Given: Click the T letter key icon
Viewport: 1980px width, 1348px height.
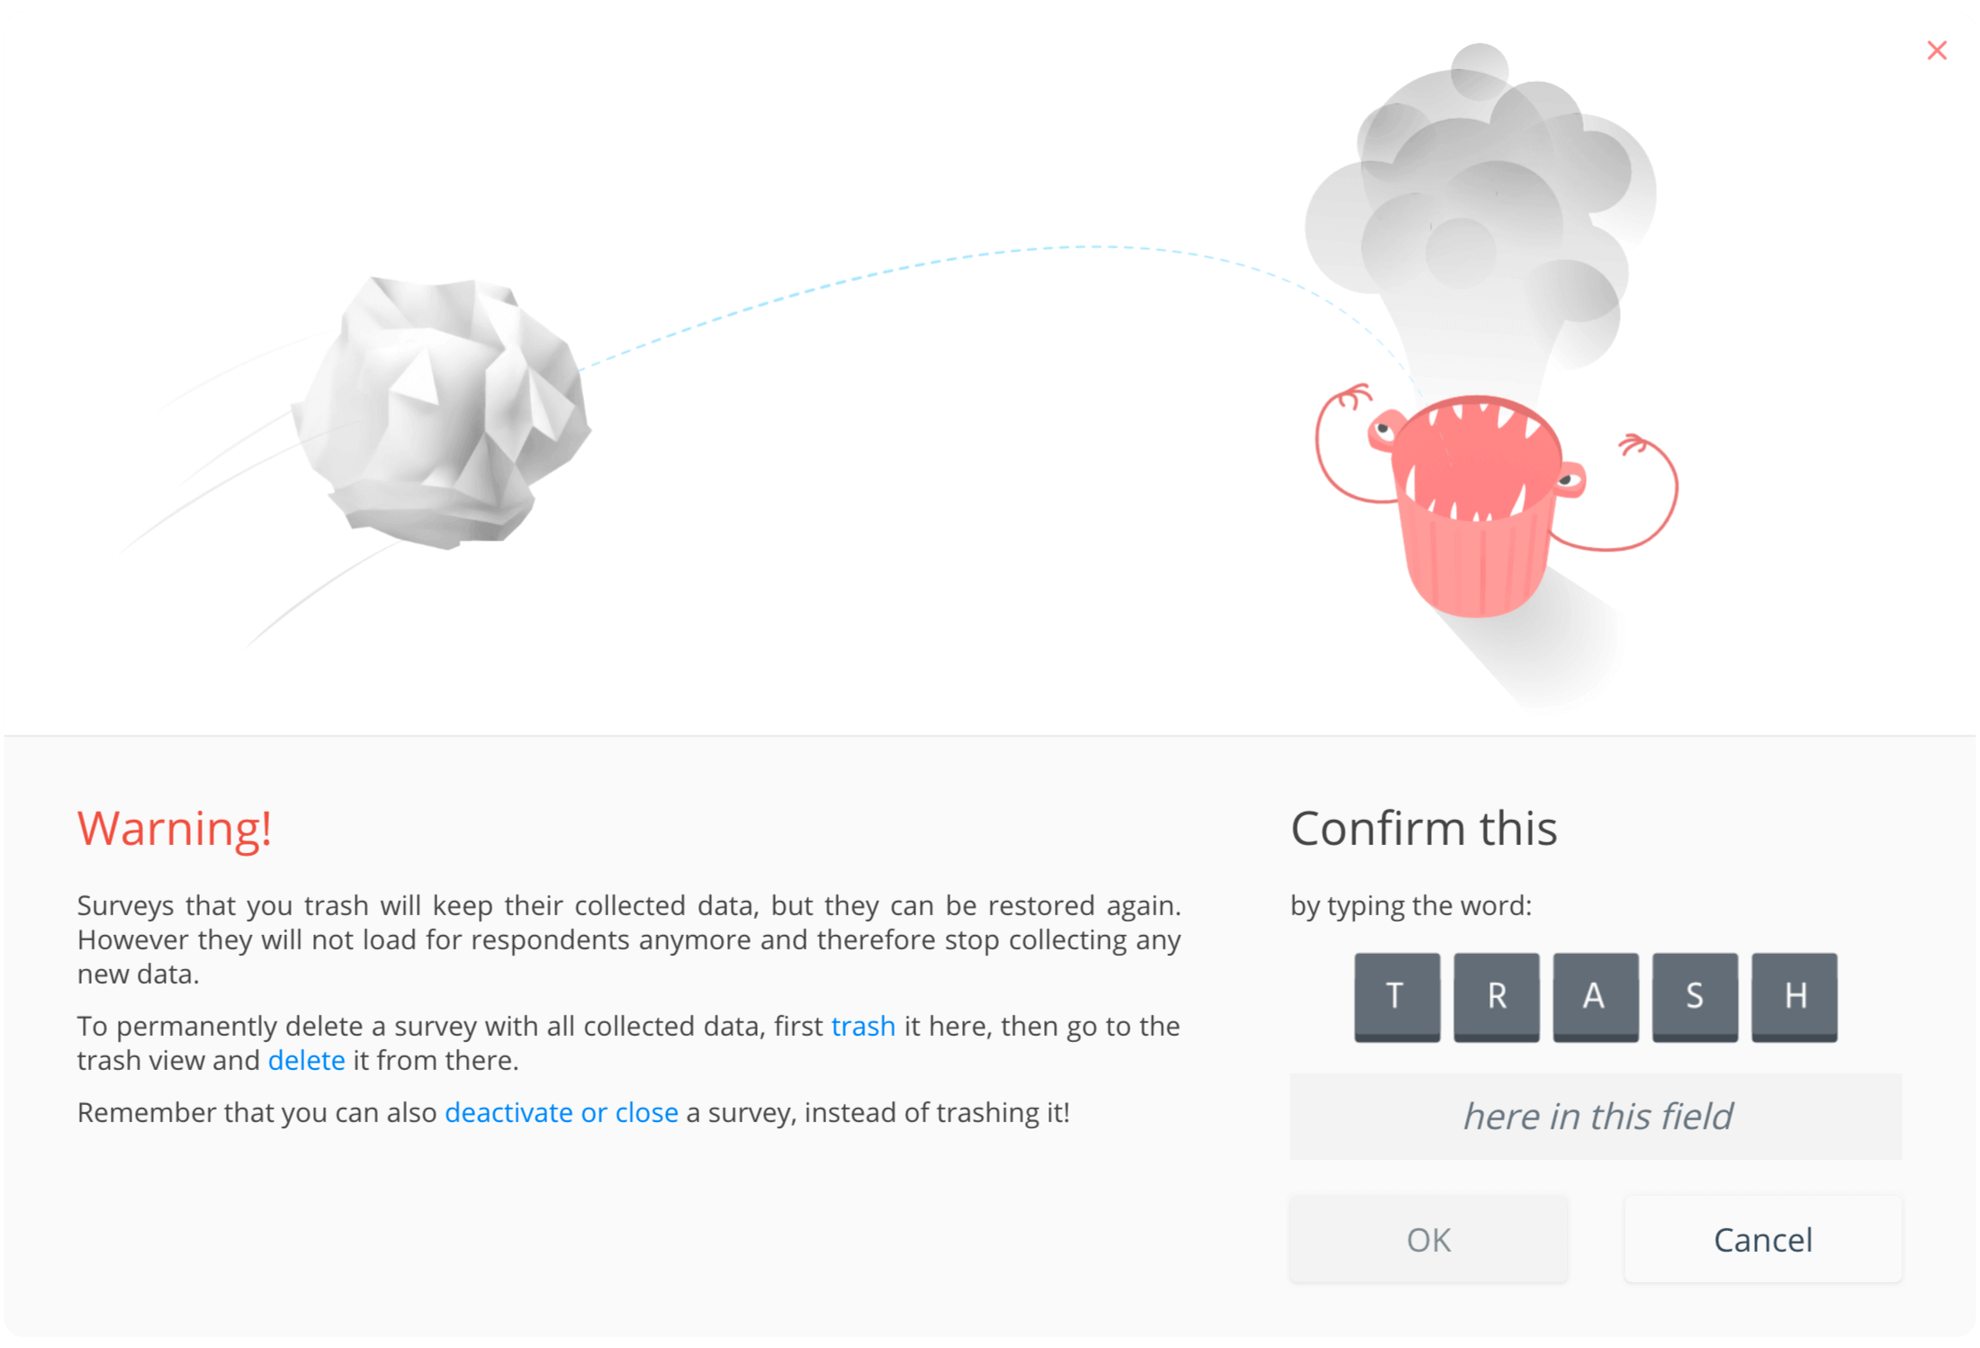Looking at the screenshot, I should click(1398, 993).
